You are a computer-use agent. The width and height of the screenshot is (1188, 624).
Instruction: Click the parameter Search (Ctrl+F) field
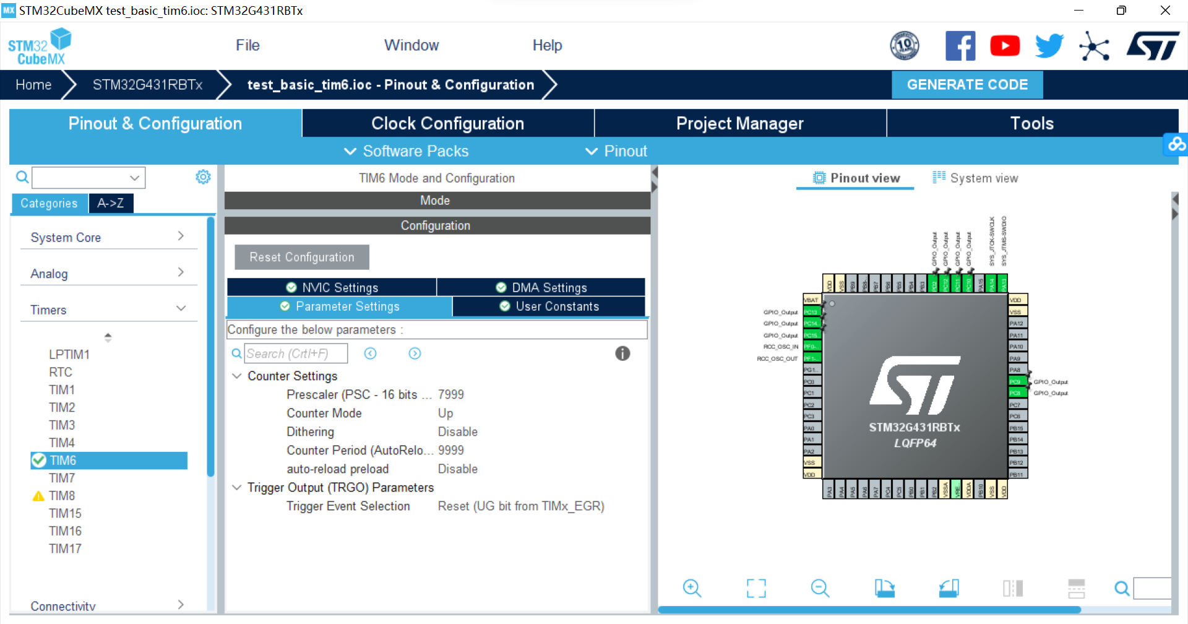(296, 353)
